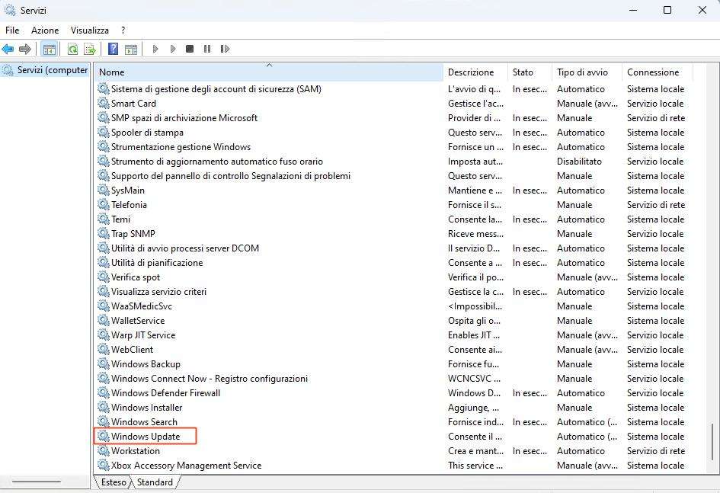Click the Back arrow in the toolbar
This screenshot has width=720, height=493.
(x=8, y=49)
